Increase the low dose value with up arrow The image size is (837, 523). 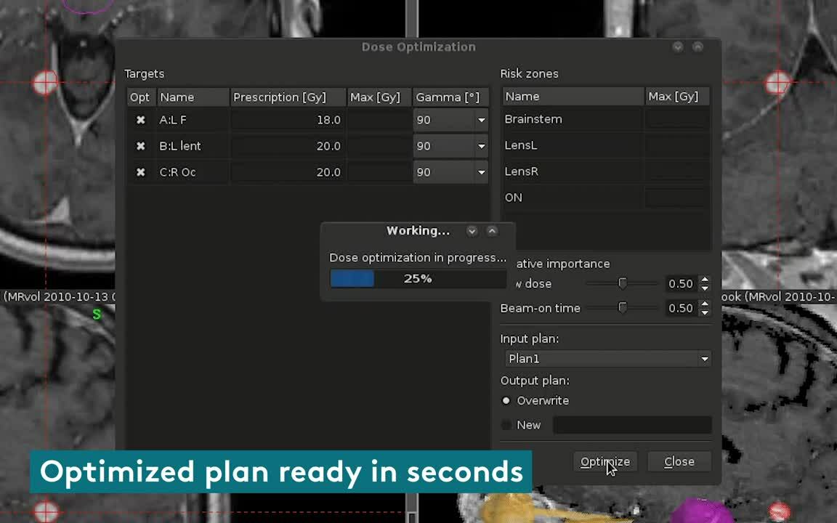[705, 279]
